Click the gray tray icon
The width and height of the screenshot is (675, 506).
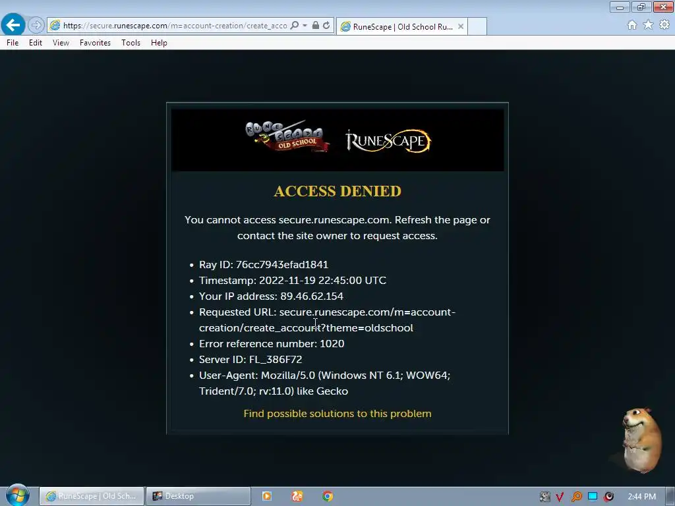point(544,497)
